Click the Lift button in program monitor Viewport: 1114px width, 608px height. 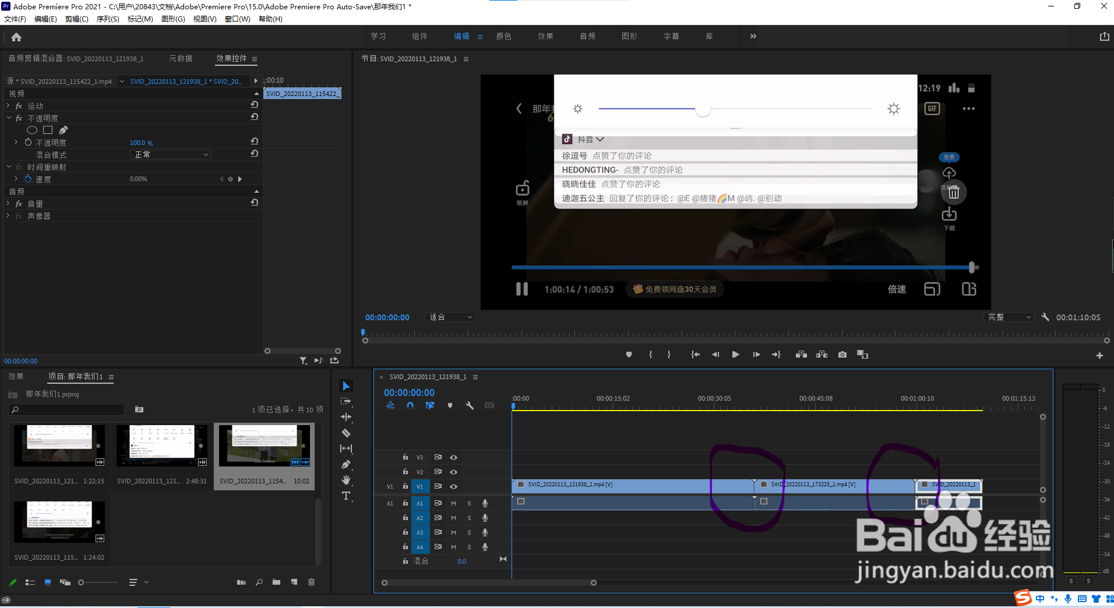(x=802, y=355)
